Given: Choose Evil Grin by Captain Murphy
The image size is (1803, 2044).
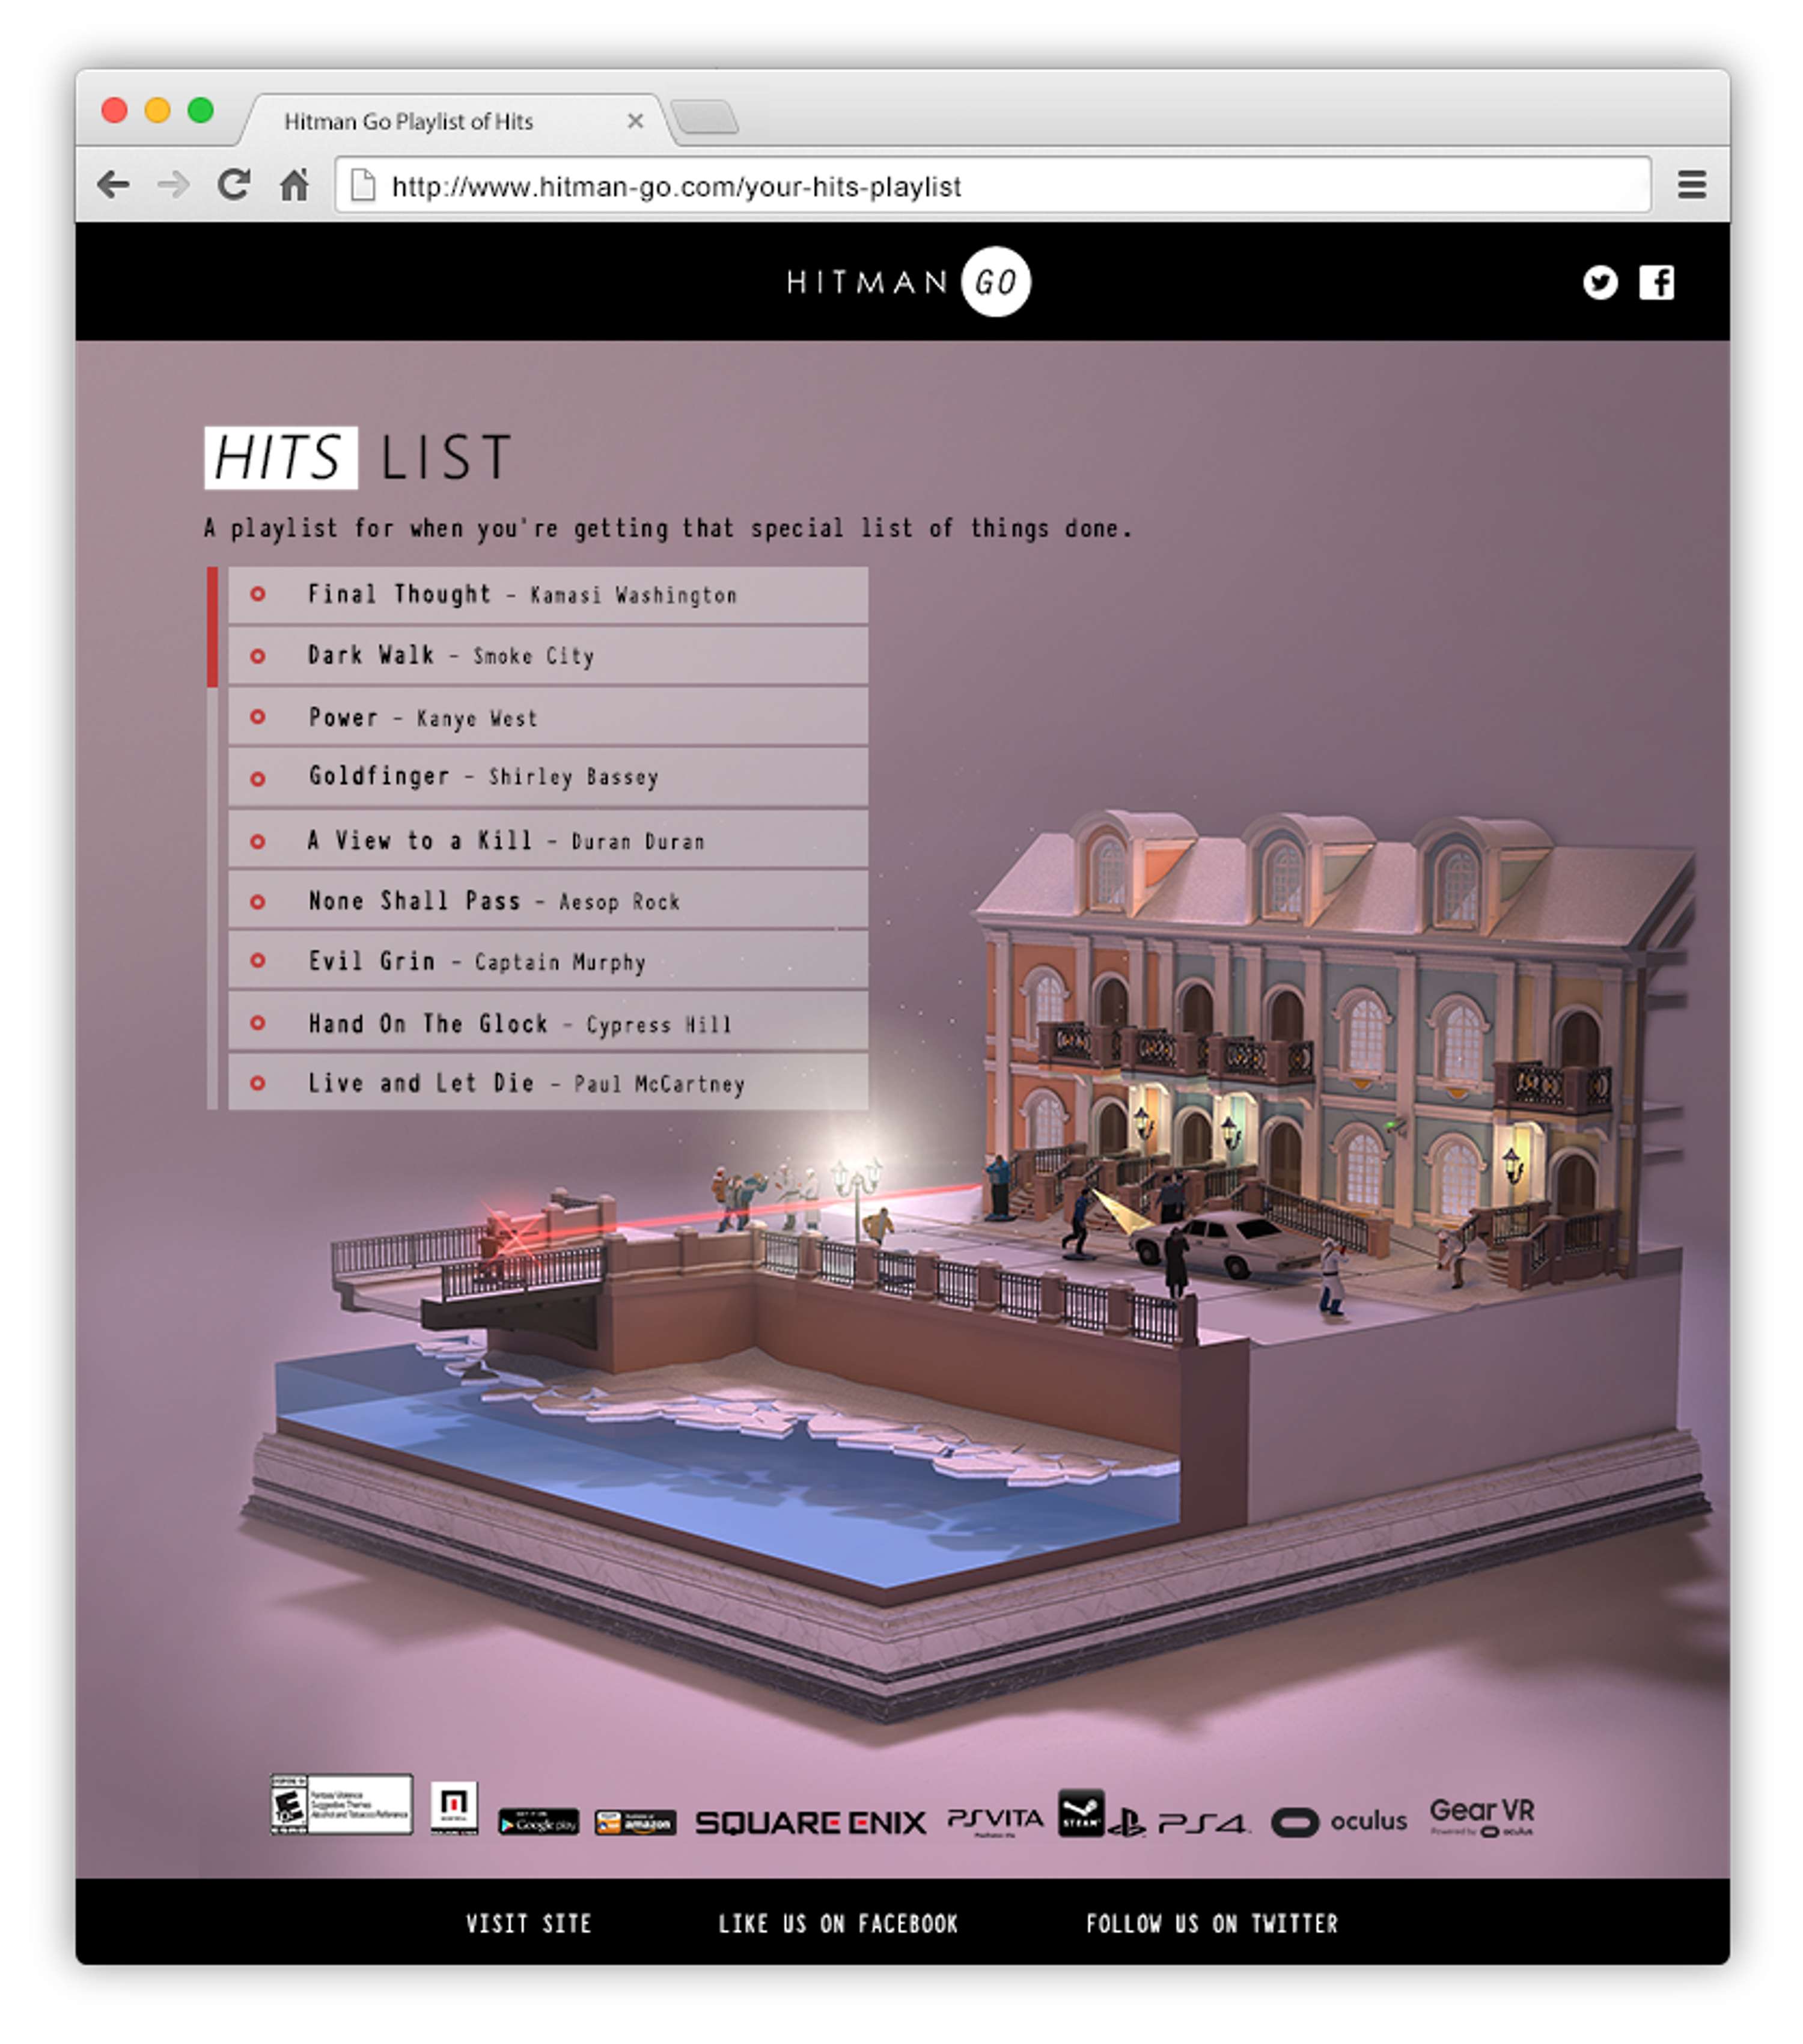Looking at the screenshot, I should 548,961.
